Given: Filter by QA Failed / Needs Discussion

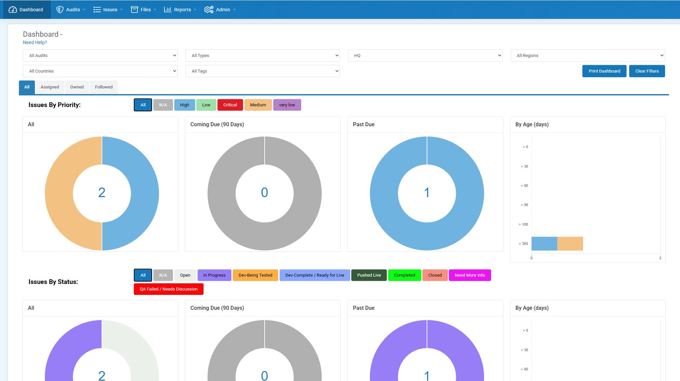Looking at the screenshot, I should tap(169, 289).
